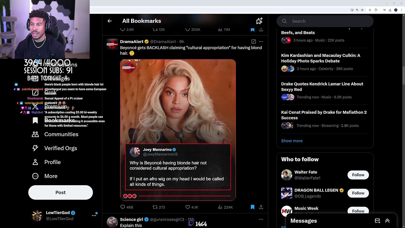This screenshot has width=405, height=228.
Task: Open Science girl post's more options
Action: point(261,219)
